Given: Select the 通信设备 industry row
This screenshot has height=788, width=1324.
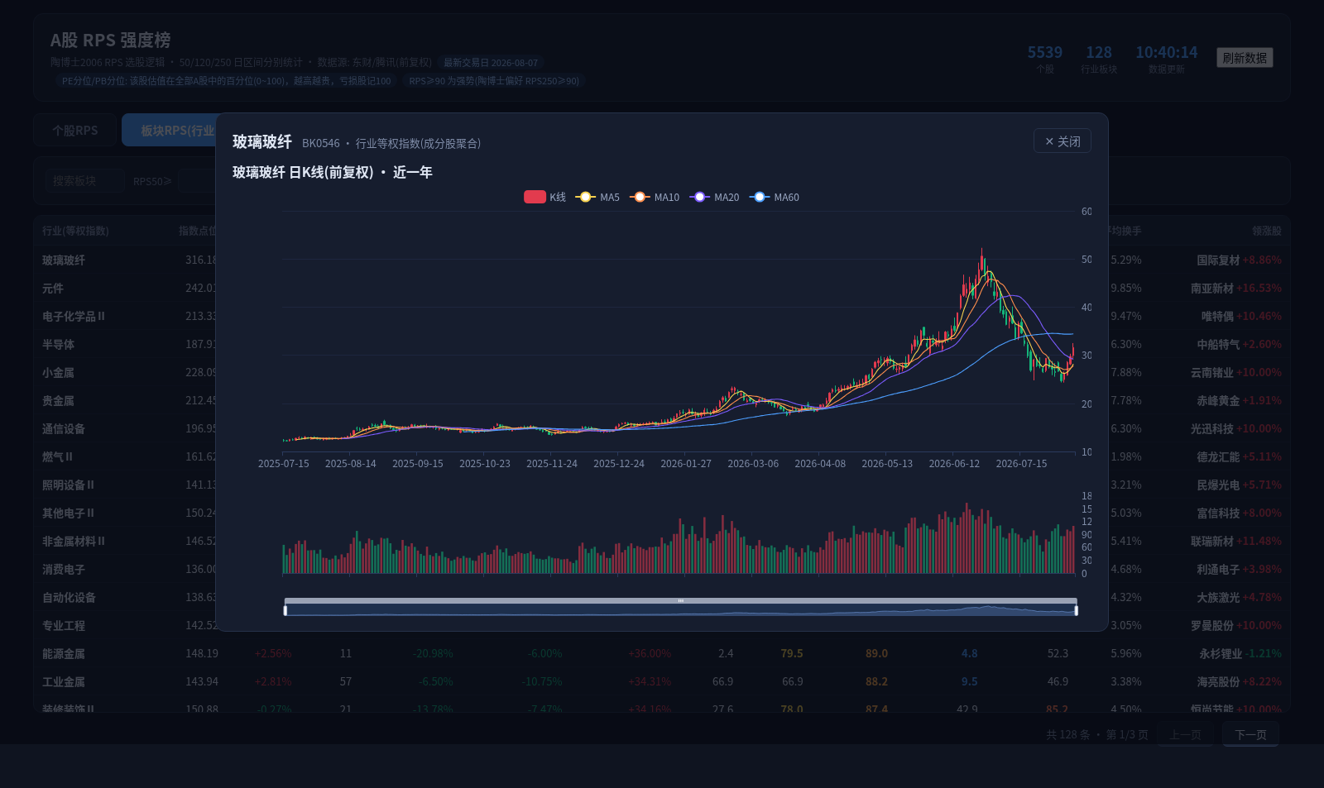Looking at the screenshot, I should pyautogui.click(x=662, y=429).
